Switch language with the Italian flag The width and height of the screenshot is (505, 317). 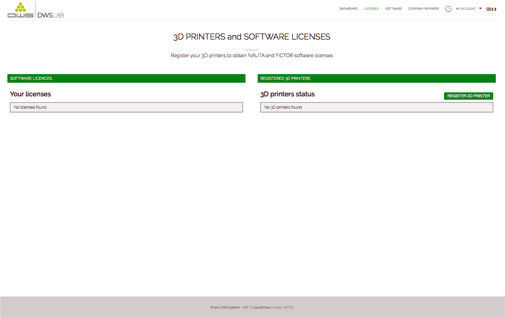click(494, 9)
